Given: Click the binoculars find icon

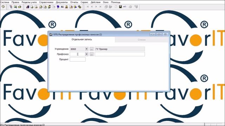Looking at the screenshot, I should click(x=62, y=7).
